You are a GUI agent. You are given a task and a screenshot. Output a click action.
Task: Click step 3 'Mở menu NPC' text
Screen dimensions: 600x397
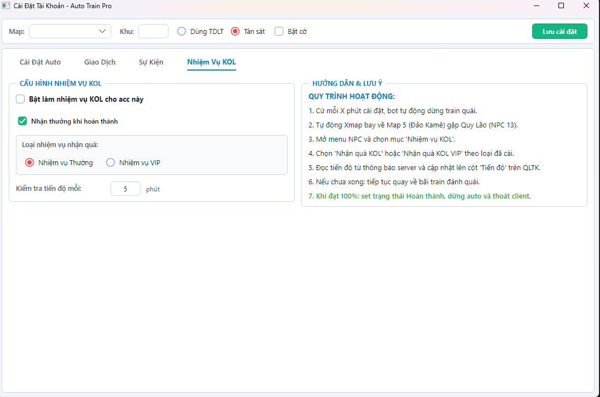pyautogui.click(x=382, y=139)
